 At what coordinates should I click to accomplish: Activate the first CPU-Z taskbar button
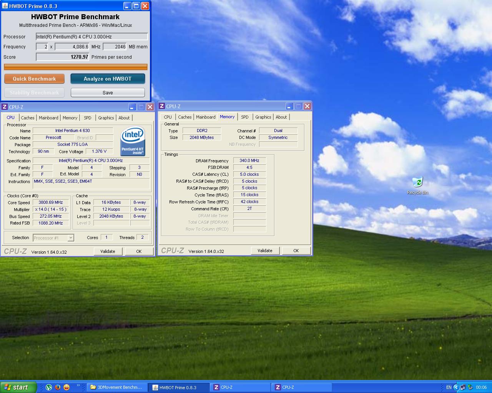(x=240, y=387)
